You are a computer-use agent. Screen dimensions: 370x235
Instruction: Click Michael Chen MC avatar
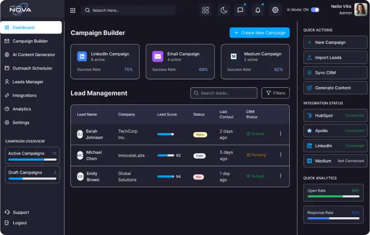click(x=80, y=156)
